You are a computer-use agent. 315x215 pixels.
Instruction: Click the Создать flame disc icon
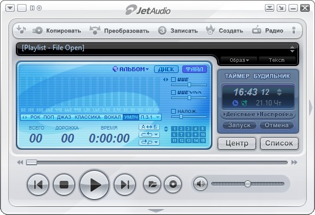pos(211,30)
